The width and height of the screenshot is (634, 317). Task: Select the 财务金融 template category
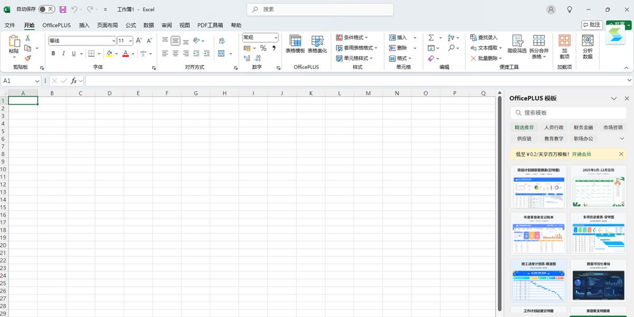click(582, 127)
